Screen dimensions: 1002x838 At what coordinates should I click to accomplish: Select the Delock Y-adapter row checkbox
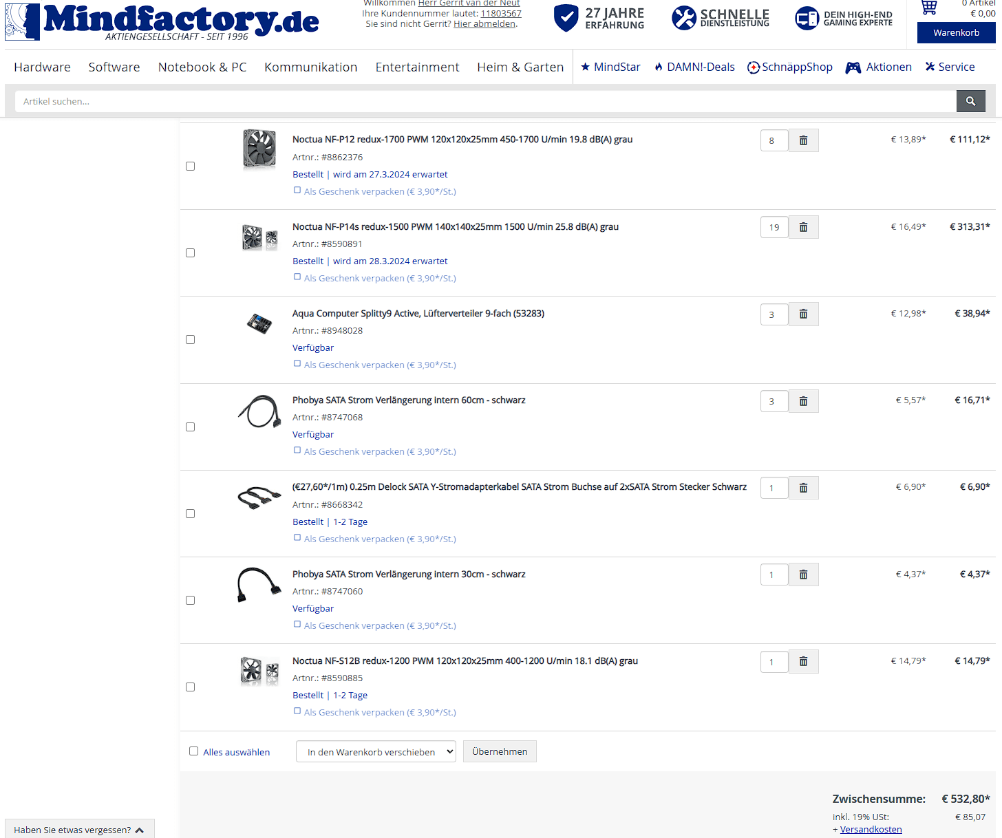[x=191, y=513]
